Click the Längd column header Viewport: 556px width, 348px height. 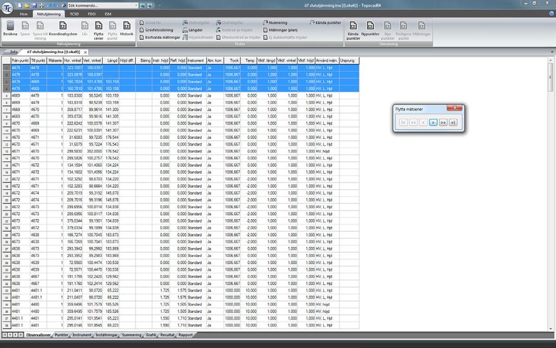(111, 61)
